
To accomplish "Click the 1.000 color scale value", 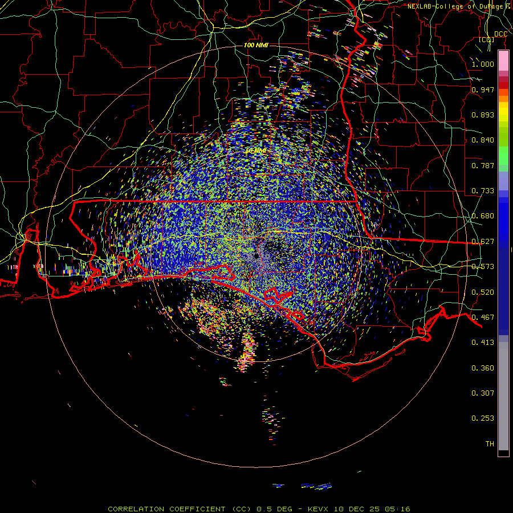I will click(x=483, y=64).
